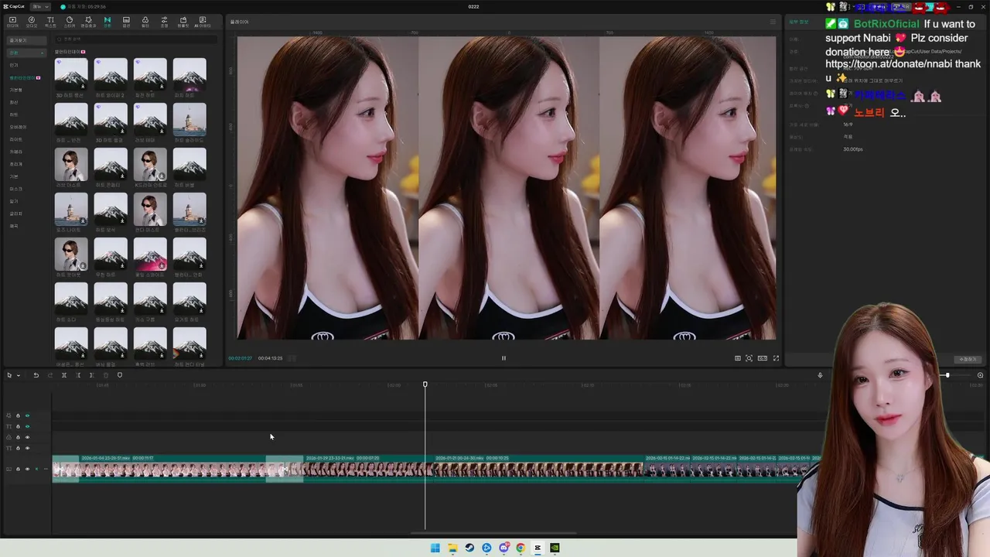Click the player fullscreen icon
This screenshot has height=557, width=990.
pos(776,358)
